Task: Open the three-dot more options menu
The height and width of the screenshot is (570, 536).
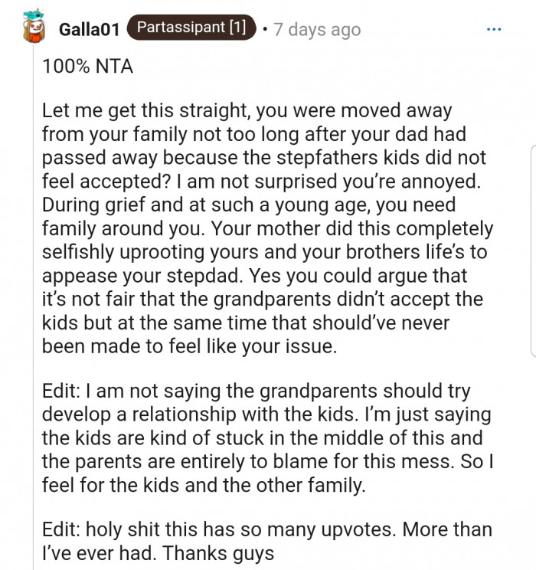Action: click(x=494, y=29)
